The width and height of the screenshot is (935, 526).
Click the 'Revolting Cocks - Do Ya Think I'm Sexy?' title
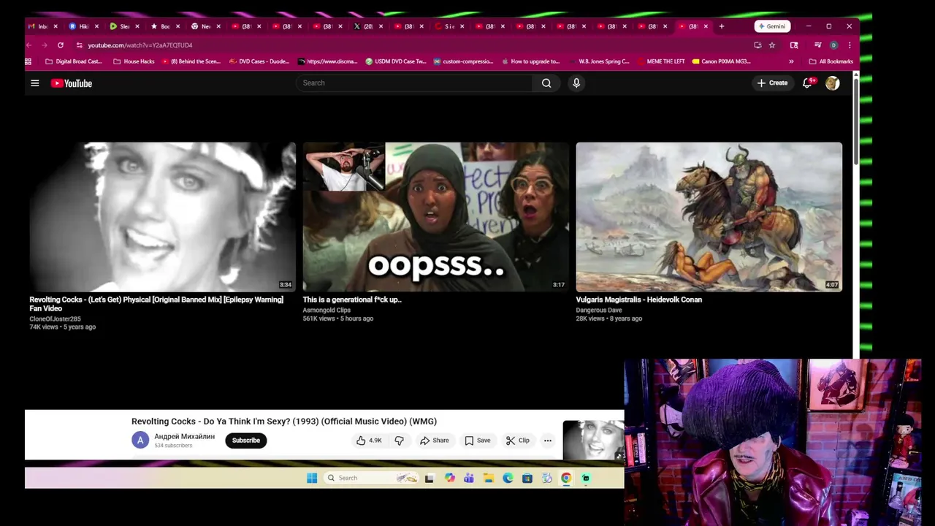click(284, 422)
